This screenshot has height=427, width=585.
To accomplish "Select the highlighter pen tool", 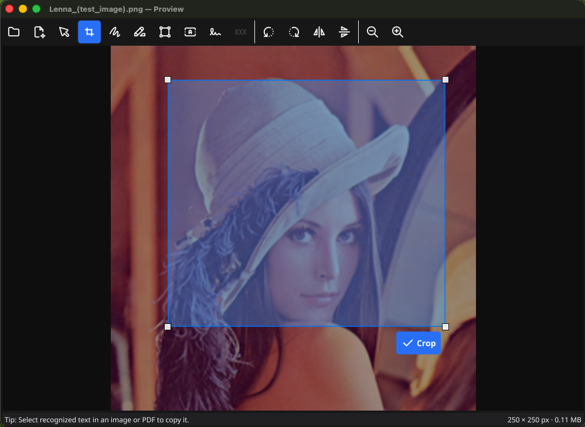I will (x=140, y=32).
